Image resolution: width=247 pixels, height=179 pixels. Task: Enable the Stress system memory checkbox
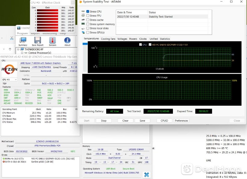pos(88,24)
